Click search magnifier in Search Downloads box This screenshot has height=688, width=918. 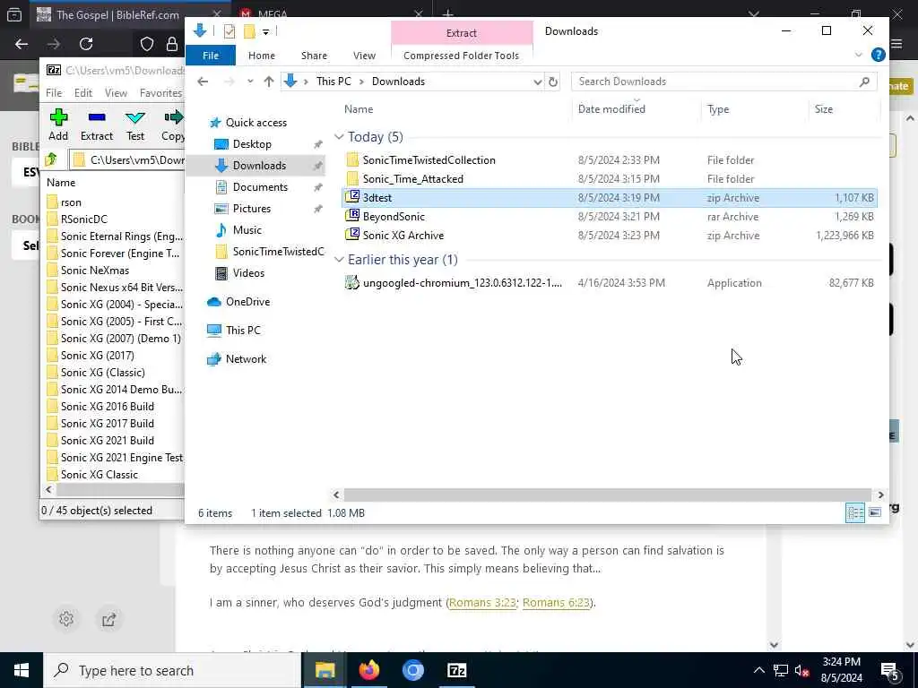[x=864, y=82]
